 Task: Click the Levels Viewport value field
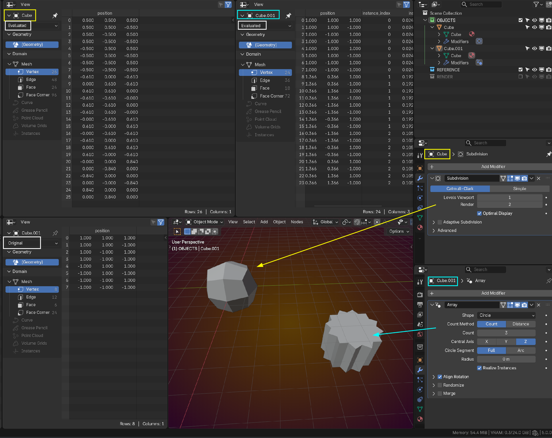coord(509,198)
